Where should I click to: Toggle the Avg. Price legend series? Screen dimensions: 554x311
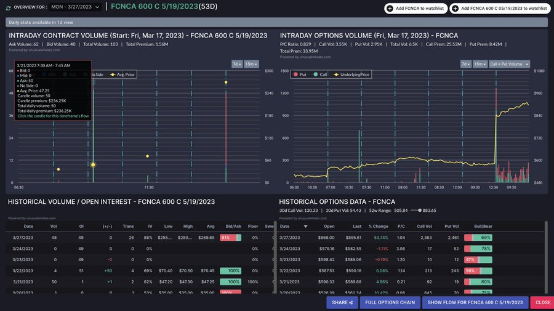pyautogui.click(x=122, y=75)
